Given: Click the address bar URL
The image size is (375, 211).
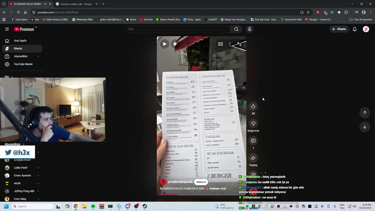Looking at the screenshot, I should pos(58,12).
